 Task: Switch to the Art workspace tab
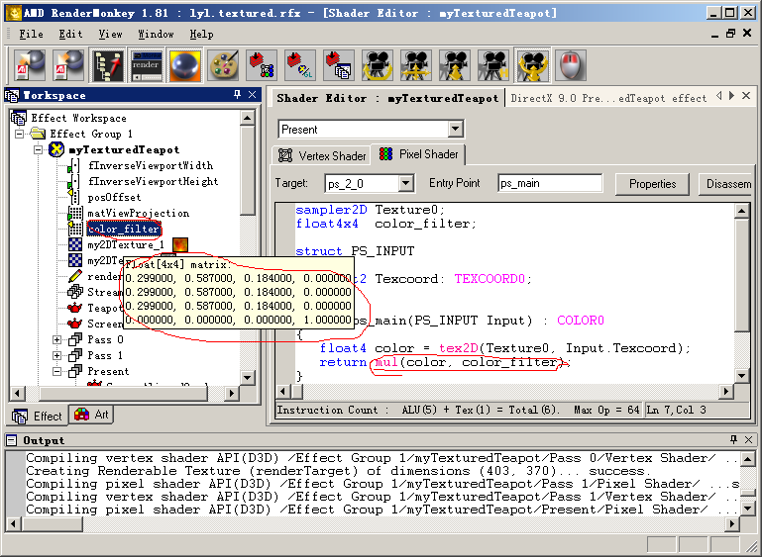(91, 415)
